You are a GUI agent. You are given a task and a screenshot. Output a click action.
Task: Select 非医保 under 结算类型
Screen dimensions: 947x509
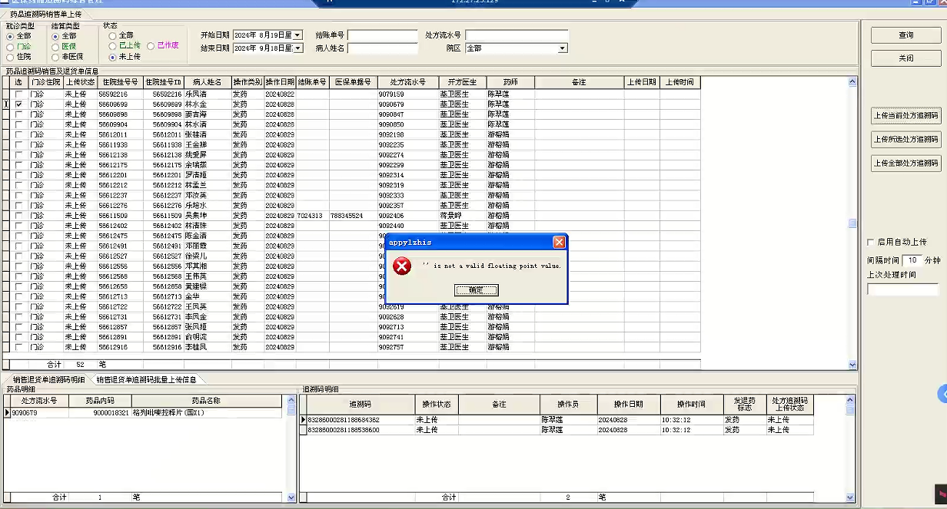pyautogui.click(x=55, y=57)
